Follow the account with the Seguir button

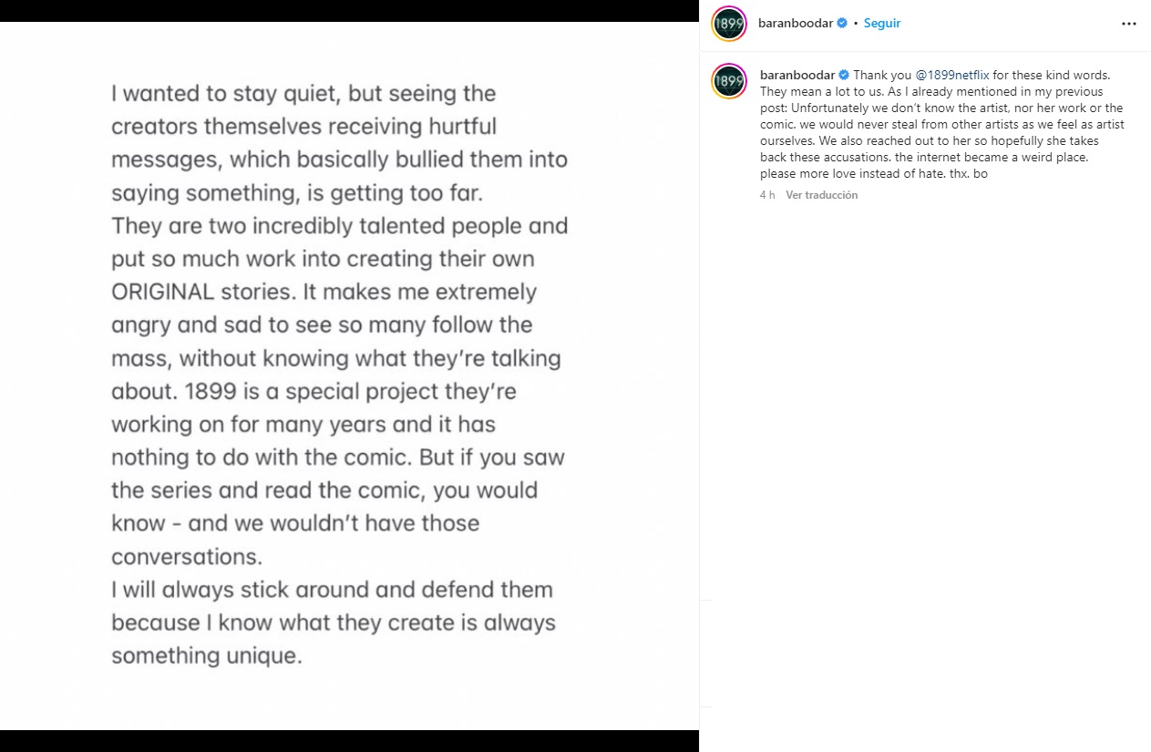click(x=882, y=24)
